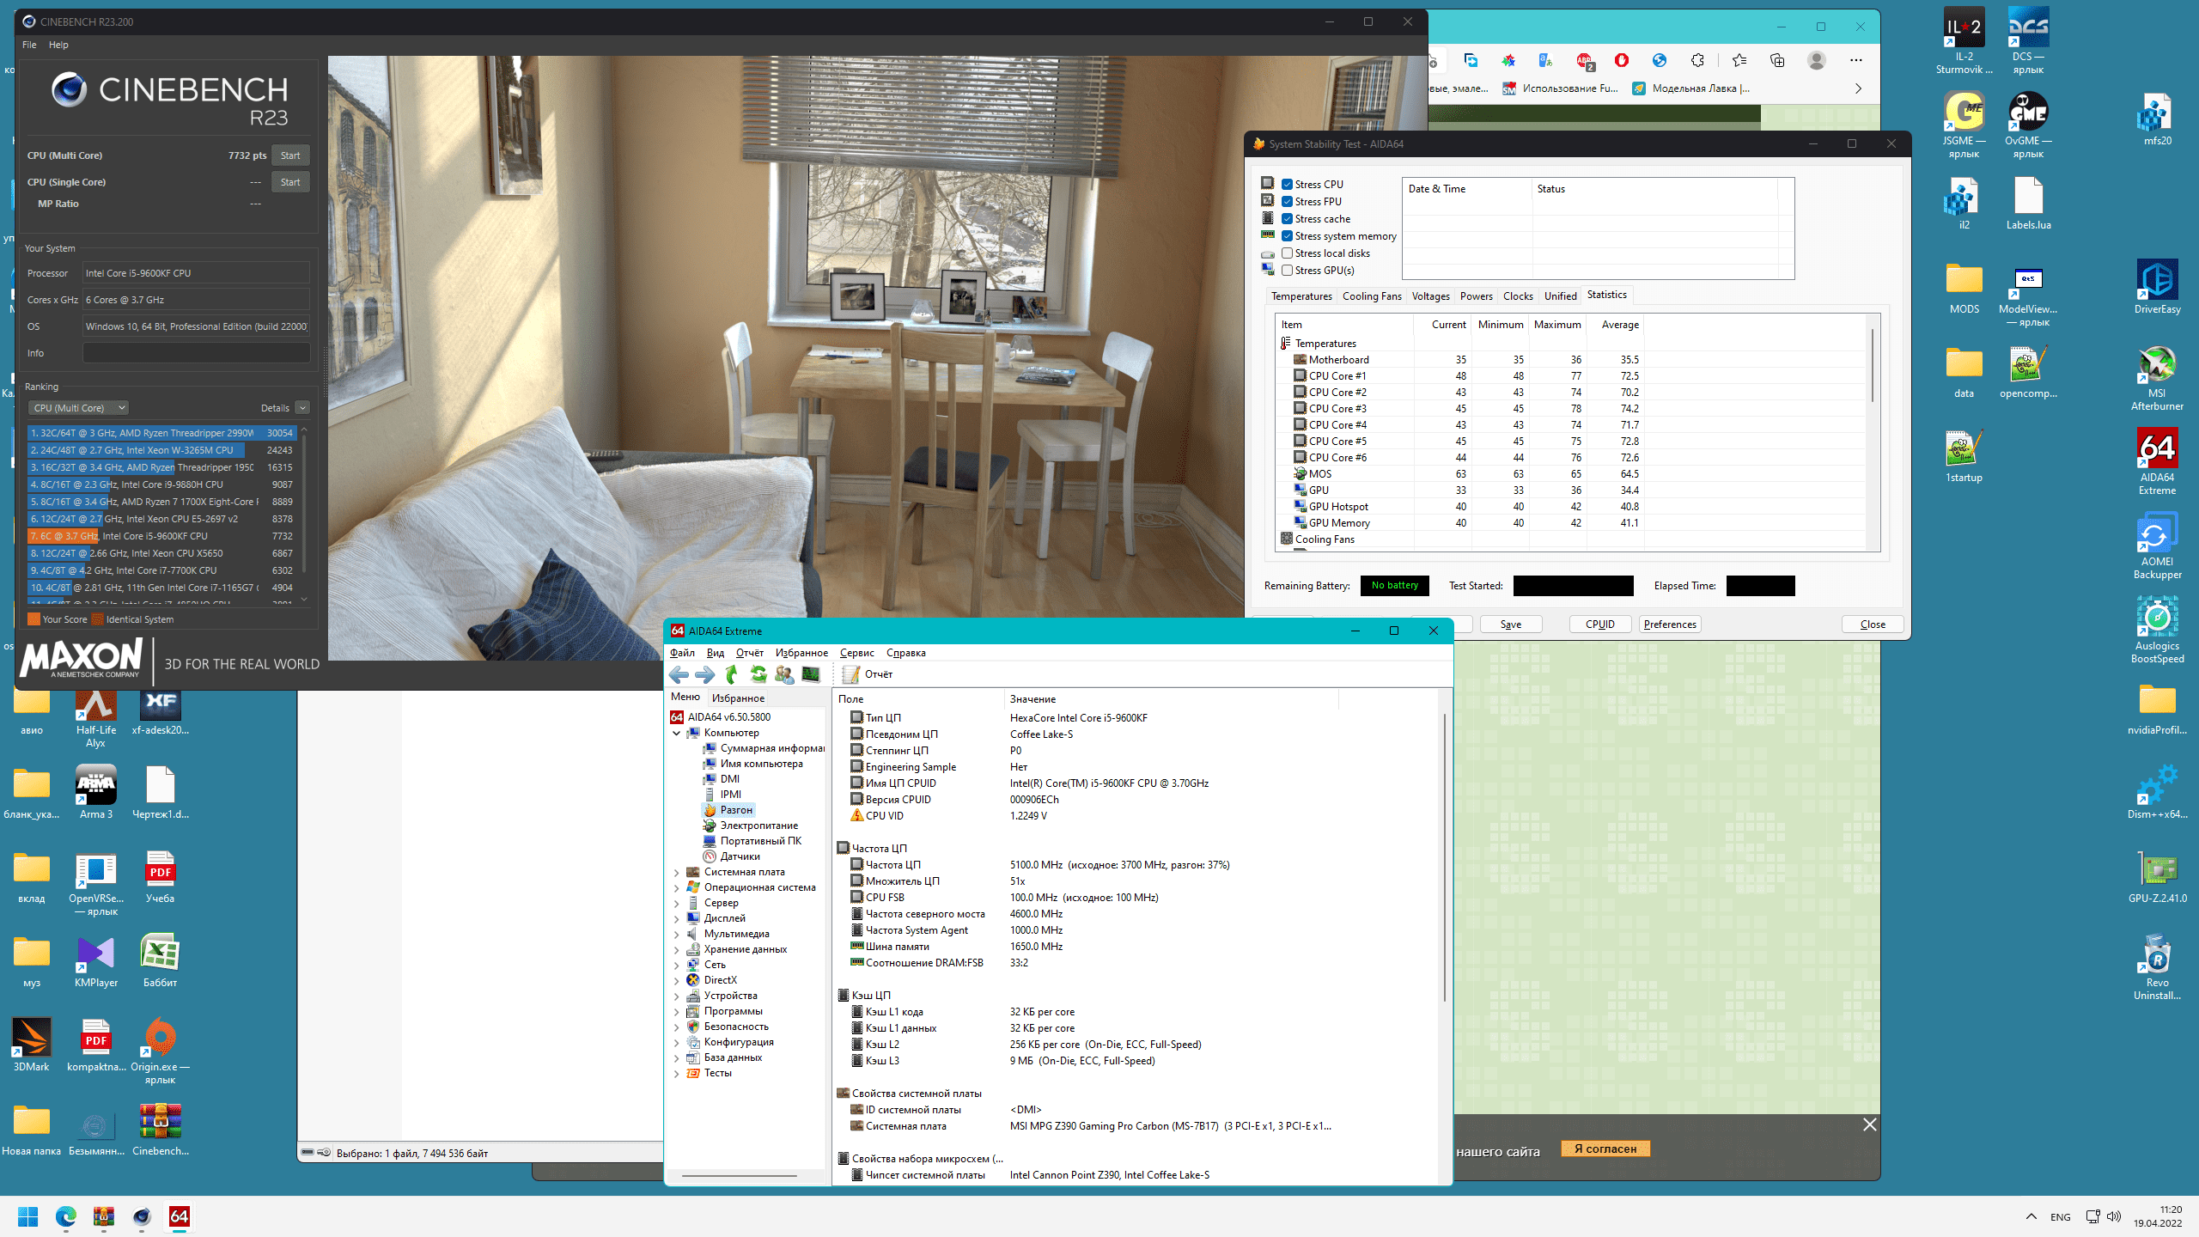Switch to Voltages tab
Screen dimensions: 2199x1237
1430,296
